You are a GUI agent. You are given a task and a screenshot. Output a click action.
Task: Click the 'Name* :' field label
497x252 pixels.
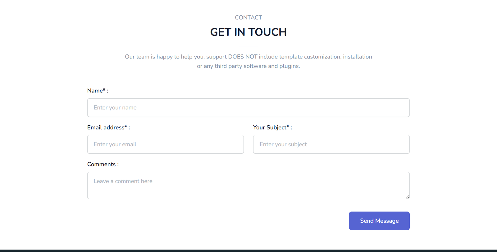98,91
